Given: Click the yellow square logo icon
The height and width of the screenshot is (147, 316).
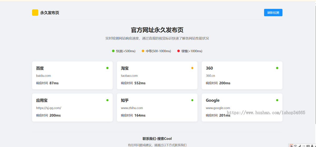Looking at the screenshot, I should 35,12.
